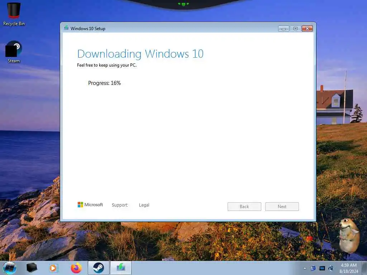
Task: Open the Legal link
Action: pos(144,205)
